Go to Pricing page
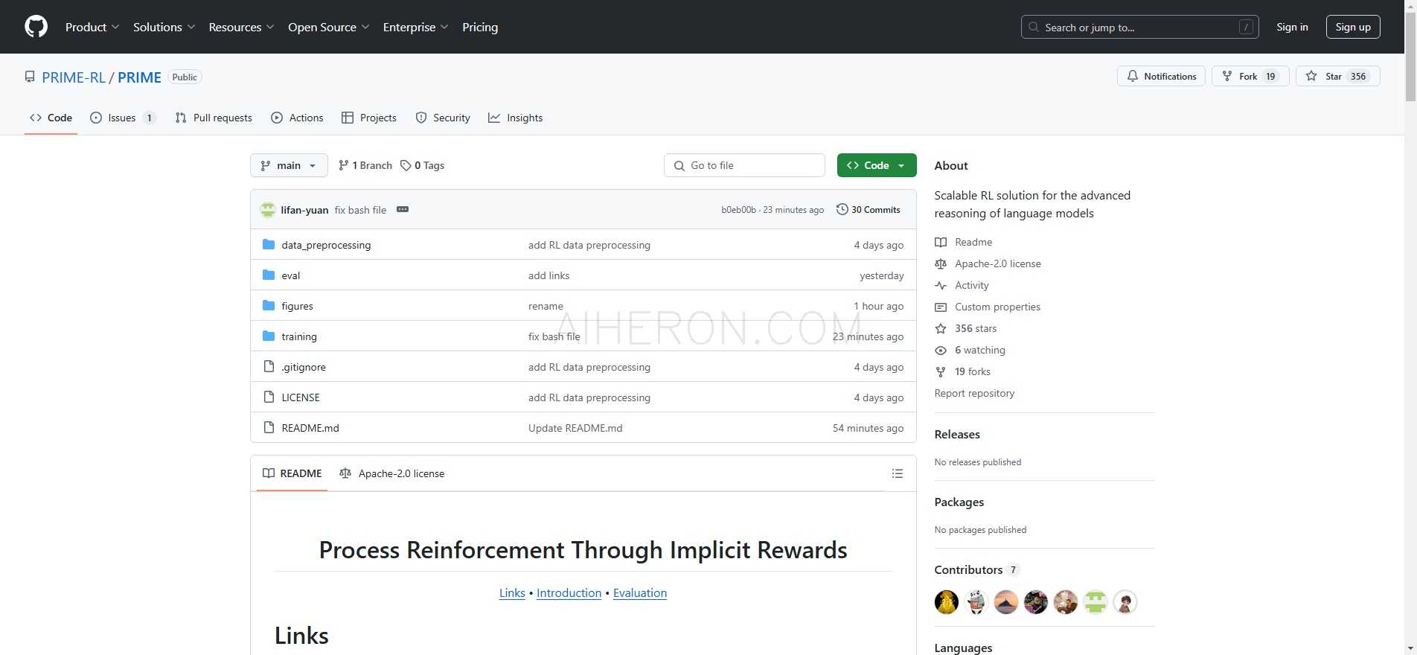Viewport: 1417px width, 655px height. [x=480, y=27]
